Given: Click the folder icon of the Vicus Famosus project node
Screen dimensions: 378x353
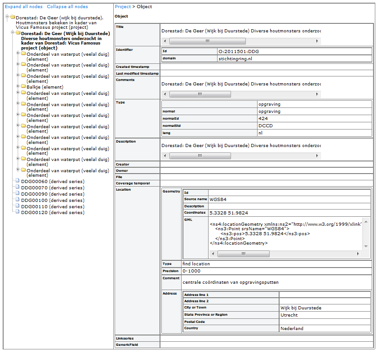Looking at the screenshot, I should [x=13, y=17].
